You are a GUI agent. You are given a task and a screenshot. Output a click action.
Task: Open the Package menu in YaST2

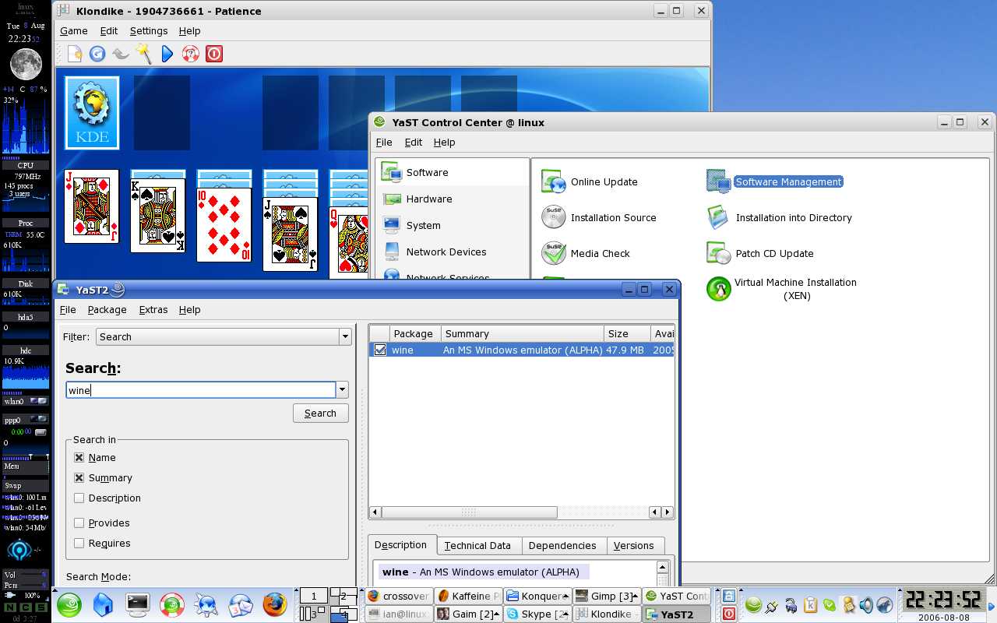[x=107, y=310]
